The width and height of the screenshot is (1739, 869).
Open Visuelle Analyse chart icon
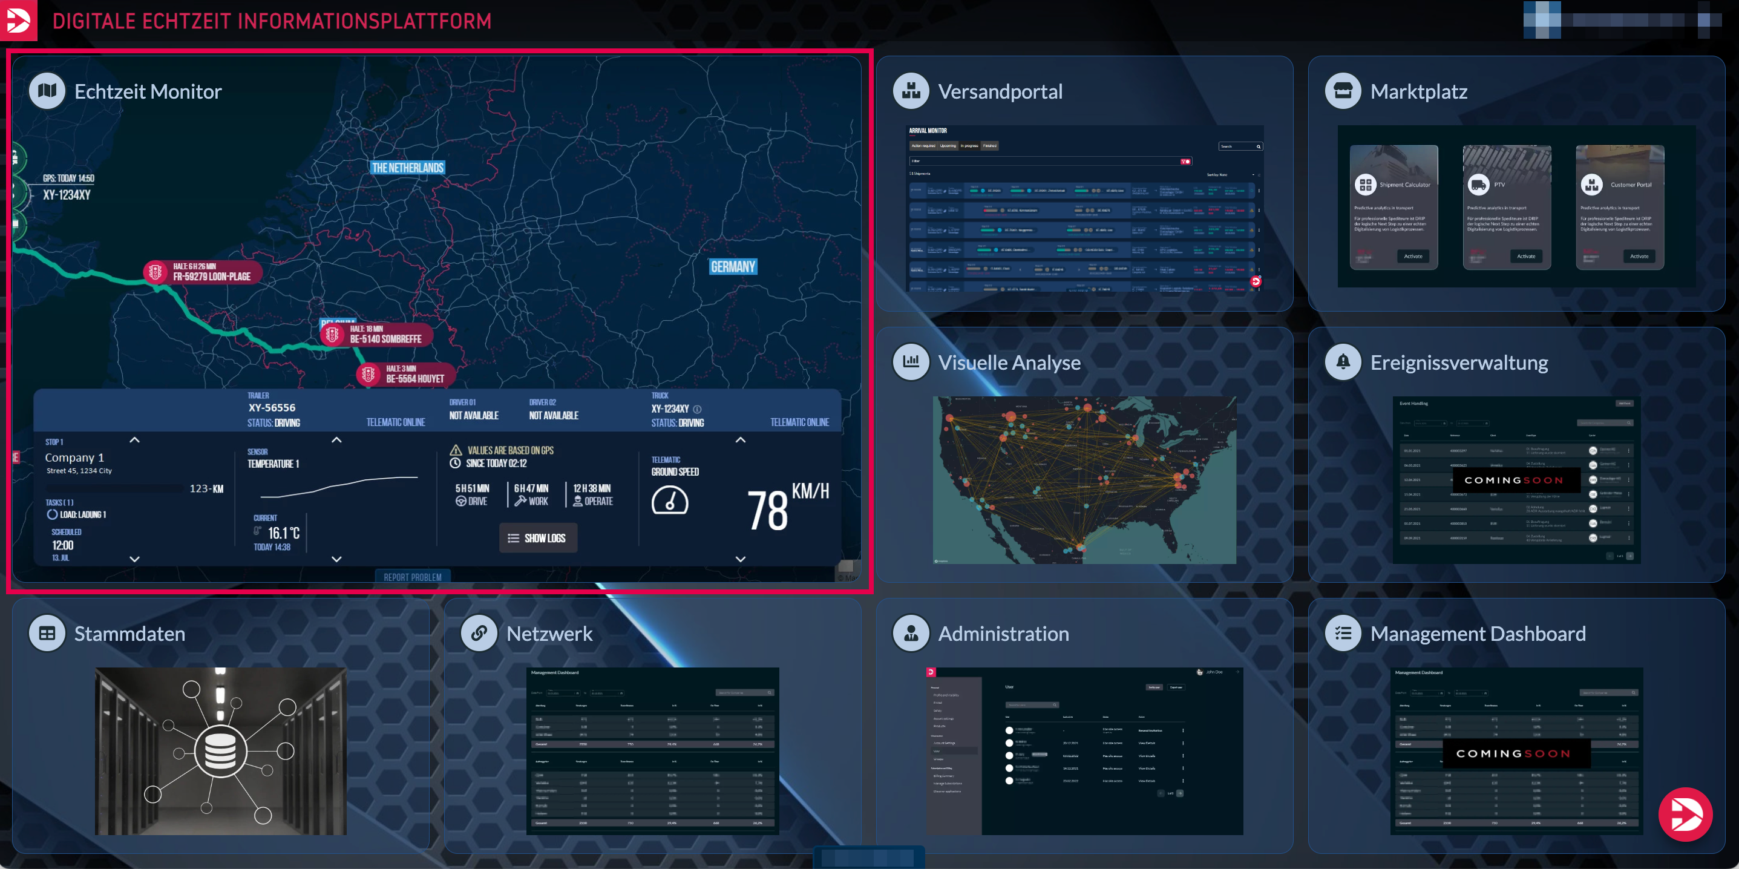click(911, 362)
